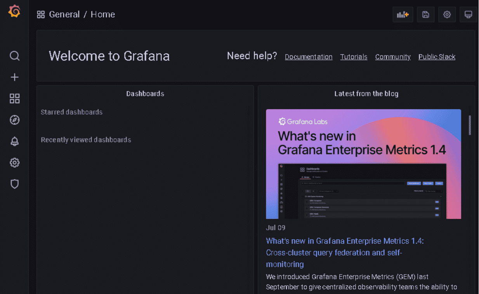
Task: Open Dashboard settings gear in the top bar
Action: 447,15
